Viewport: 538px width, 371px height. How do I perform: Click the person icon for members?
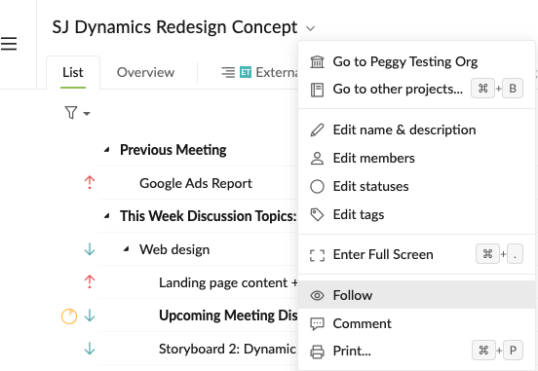point(317,159)
